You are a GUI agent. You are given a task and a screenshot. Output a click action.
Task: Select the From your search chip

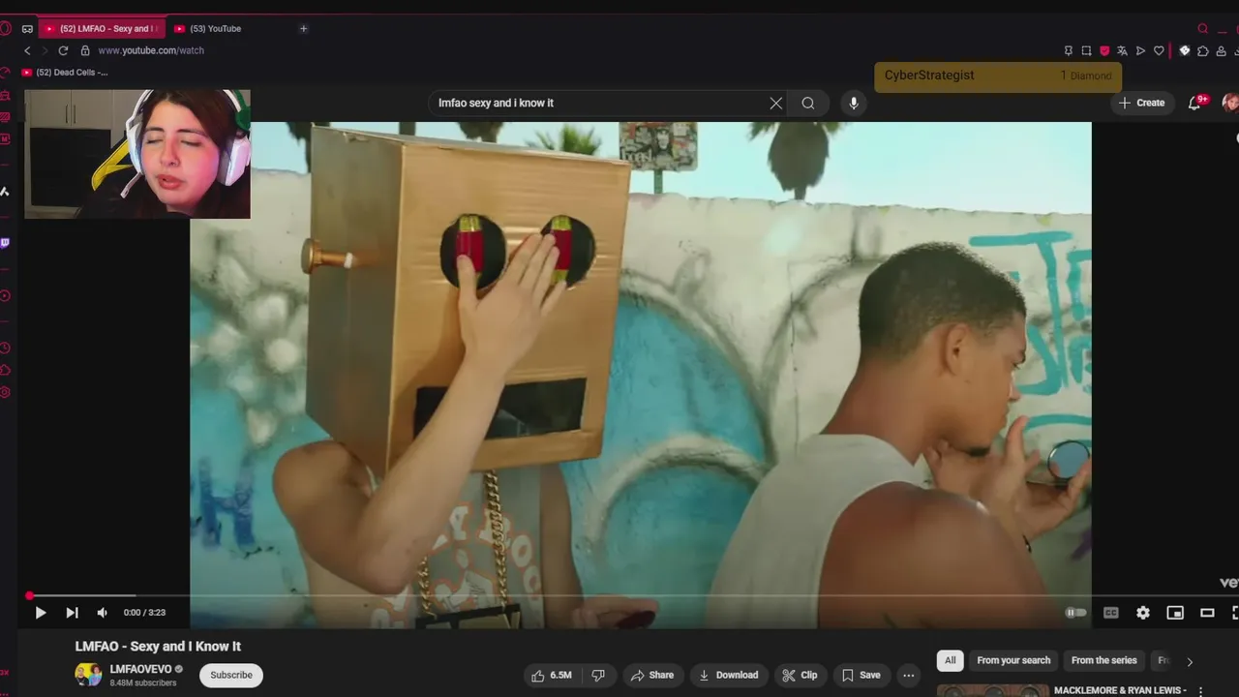point(1013,660)
